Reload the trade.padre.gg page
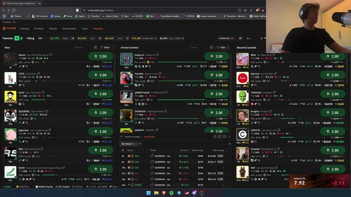351x197 pixels. 14,10
